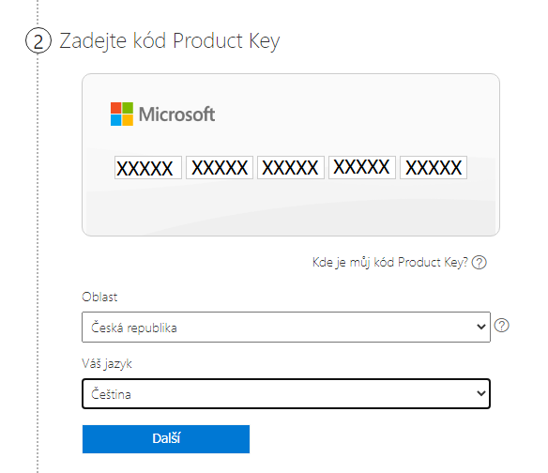Open the Váš jazyk dropdown showing Čeština
Image resolution: width=548 pixels, height=473 pixels.
pos(286,393)
